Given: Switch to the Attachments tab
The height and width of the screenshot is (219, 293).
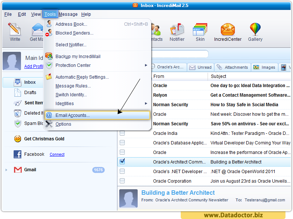Looking at the screenshot, I should coord(232,67).
